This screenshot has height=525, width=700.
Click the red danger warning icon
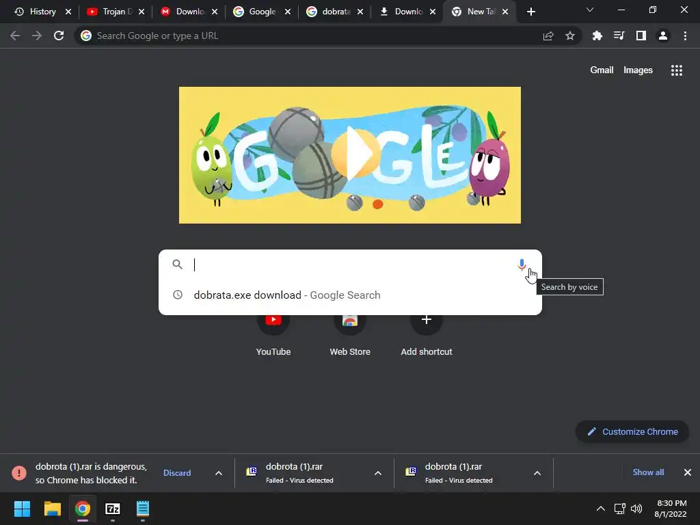(x=18, y=473)
